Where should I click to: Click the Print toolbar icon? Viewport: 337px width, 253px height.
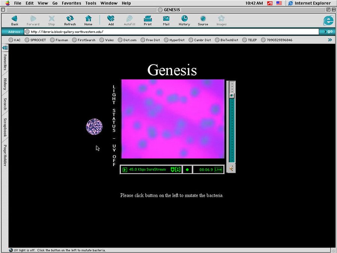(x=148, y=20)
